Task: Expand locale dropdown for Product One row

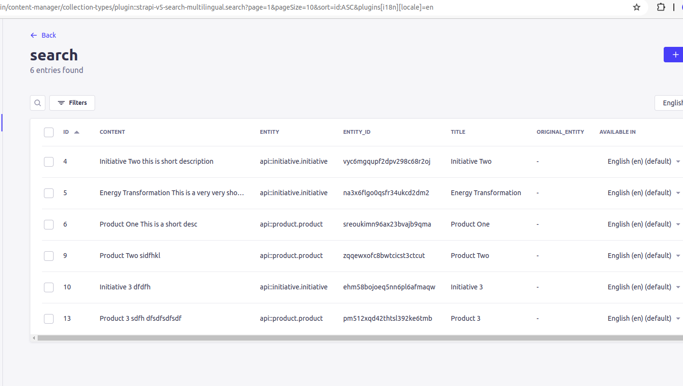Action: pyautogui.click(x=678, y=224)
